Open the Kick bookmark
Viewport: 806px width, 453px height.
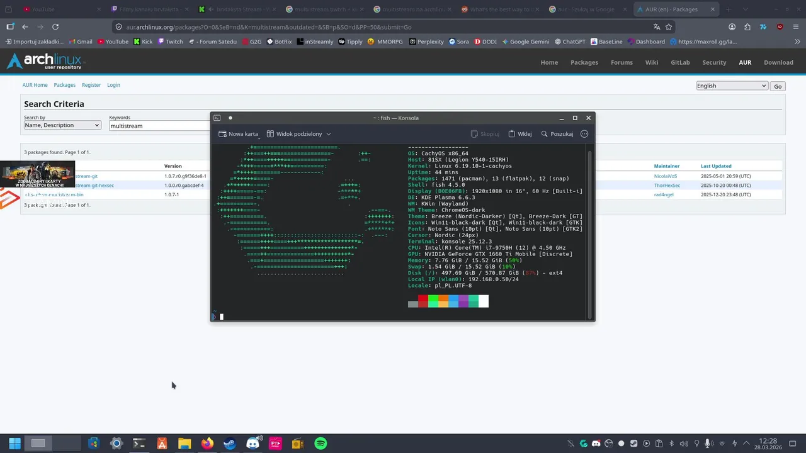(x=143, y=42)
